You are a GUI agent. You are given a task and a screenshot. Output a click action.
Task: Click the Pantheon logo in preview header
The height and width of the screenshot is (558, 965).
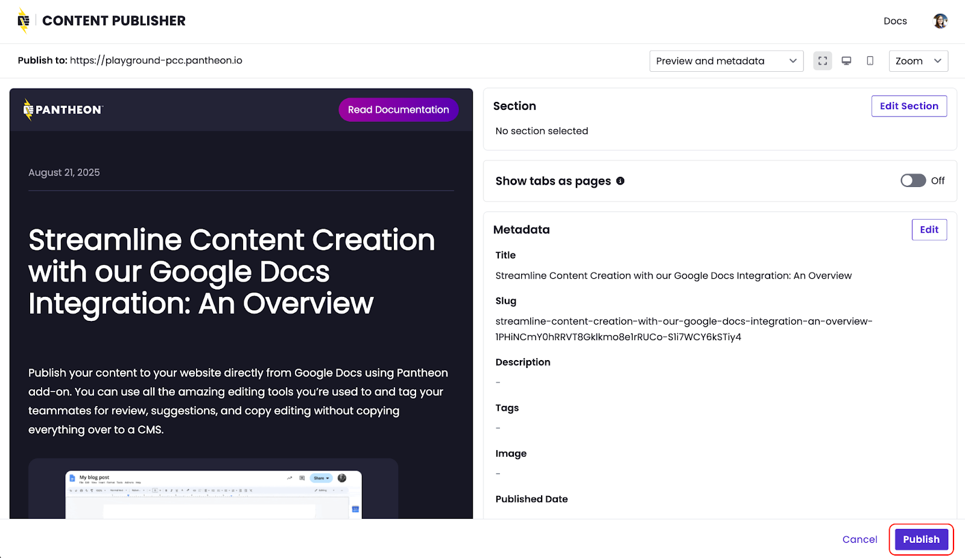(63, 110)
